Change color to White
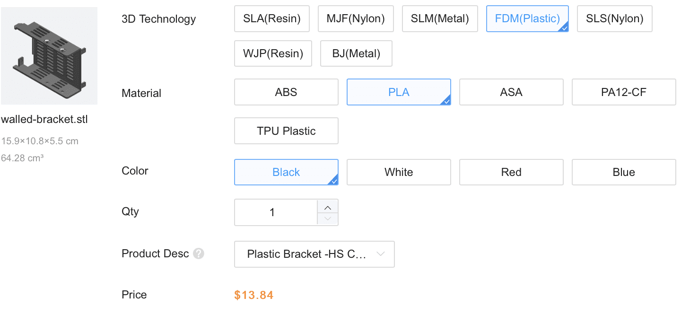Viewport: 681px width, 315px height. pos(399,172)
